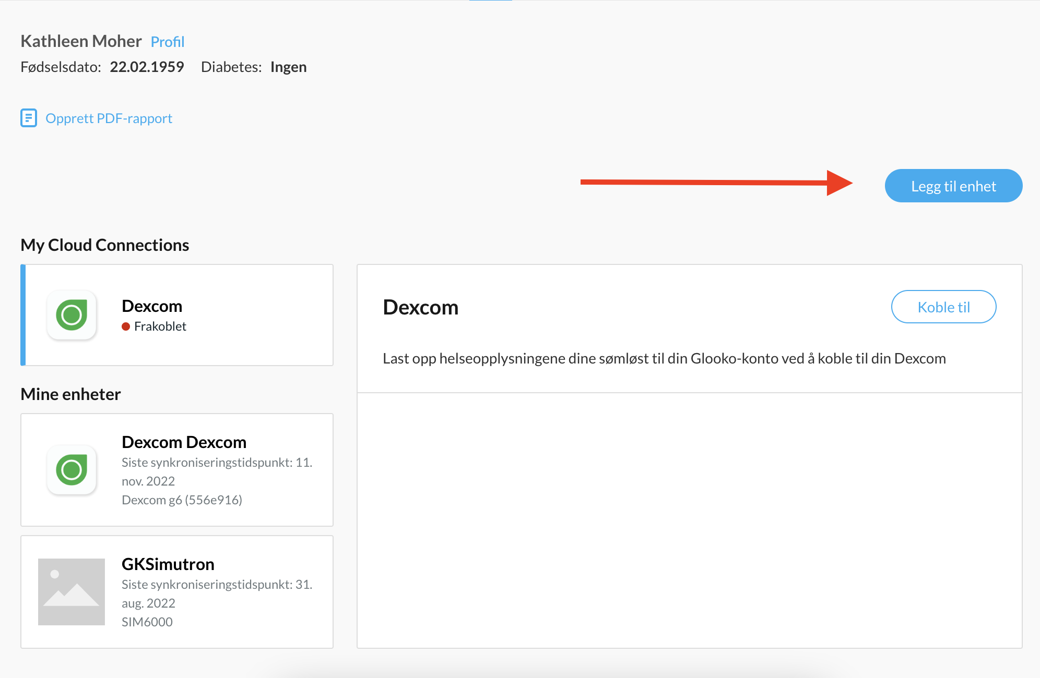Click the Legg til enhet button
This screenshot has width=1040, height=678.
click(x=953, y=186)
